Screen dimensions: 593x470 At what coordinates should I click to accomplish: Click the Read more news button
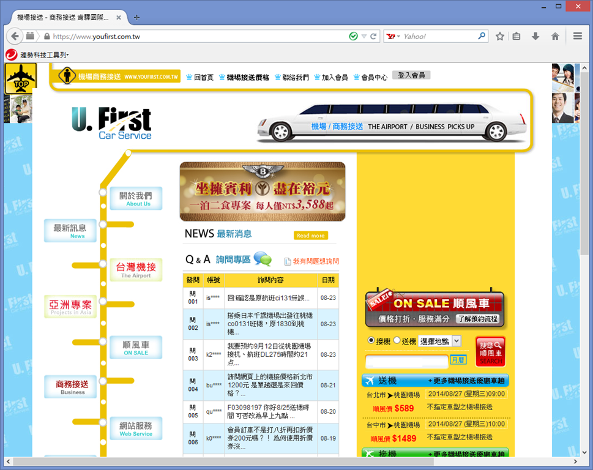click(310, 235)
